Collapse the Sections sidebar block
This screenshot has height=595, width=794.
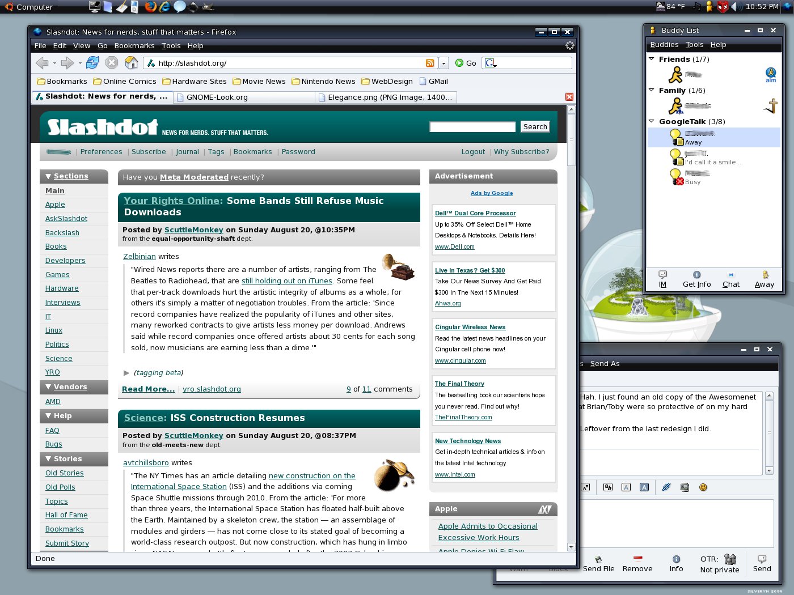[x=48, y=176]
